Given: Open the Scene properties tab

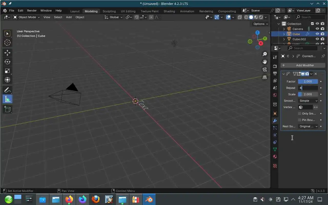Looking at the screenshot, I should 275,88.
